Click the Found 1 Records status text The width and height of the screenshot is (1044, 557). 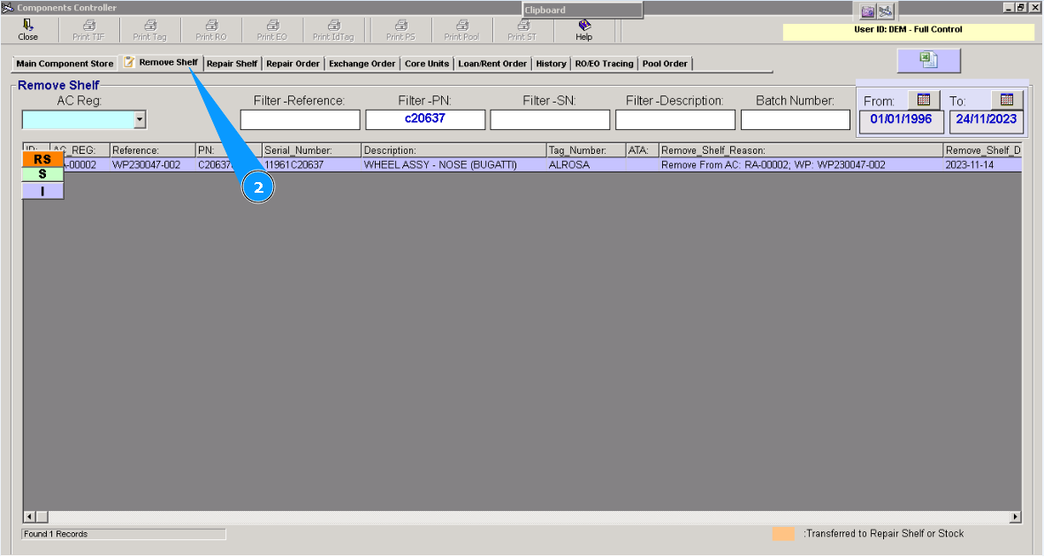pos(56,534)
